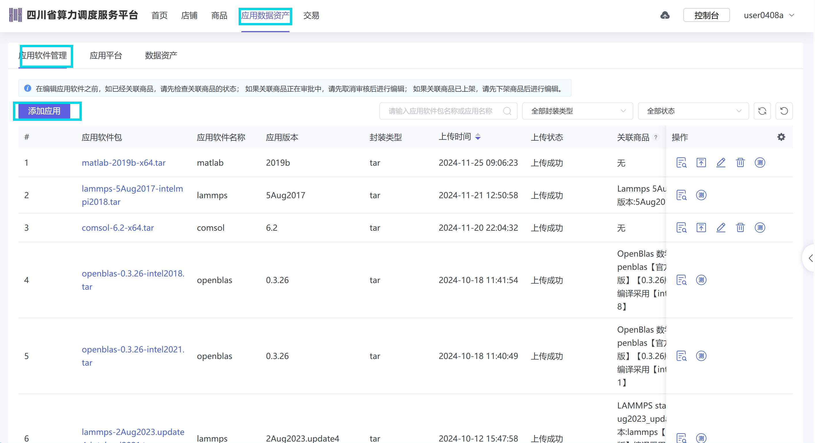Screen dimensions: 815x443
Task: Click the platform logo icon
Action: 16,15
